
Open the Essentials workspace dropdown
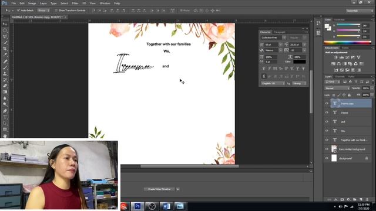click(x=359, y=11)
